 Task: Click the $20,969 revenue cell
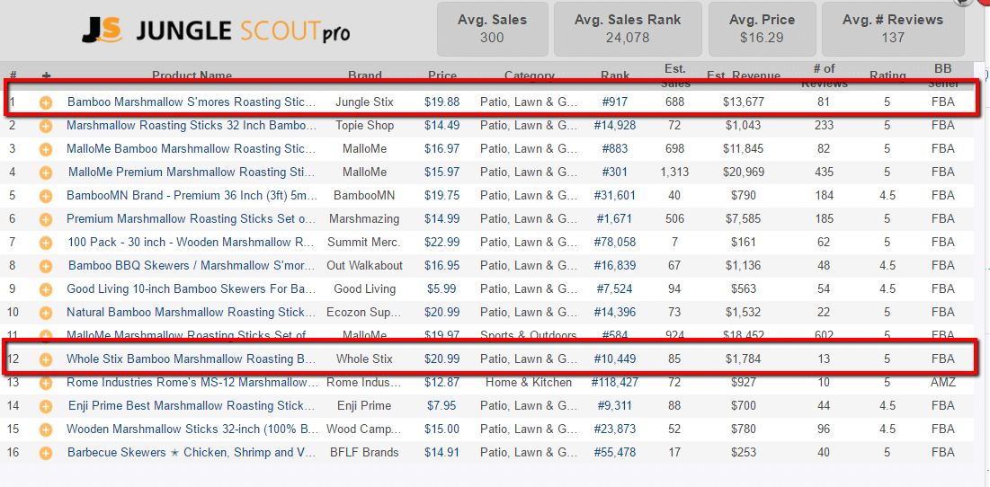(x=744, y=173)
